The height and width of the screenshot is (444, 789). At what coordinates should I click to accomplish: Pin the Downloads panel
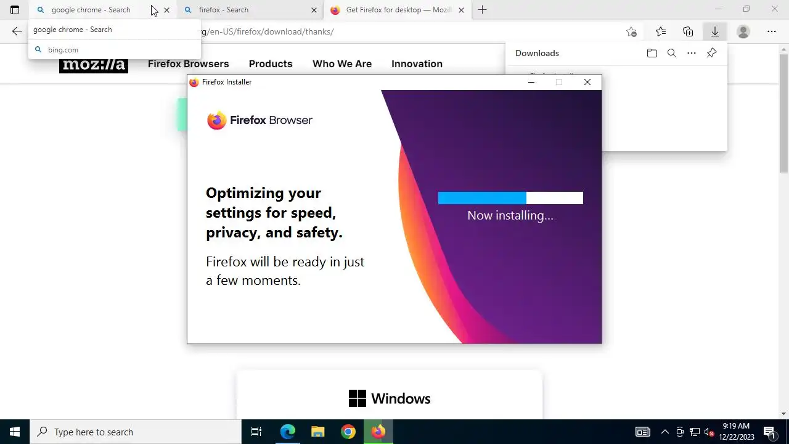tap(711, 53)
